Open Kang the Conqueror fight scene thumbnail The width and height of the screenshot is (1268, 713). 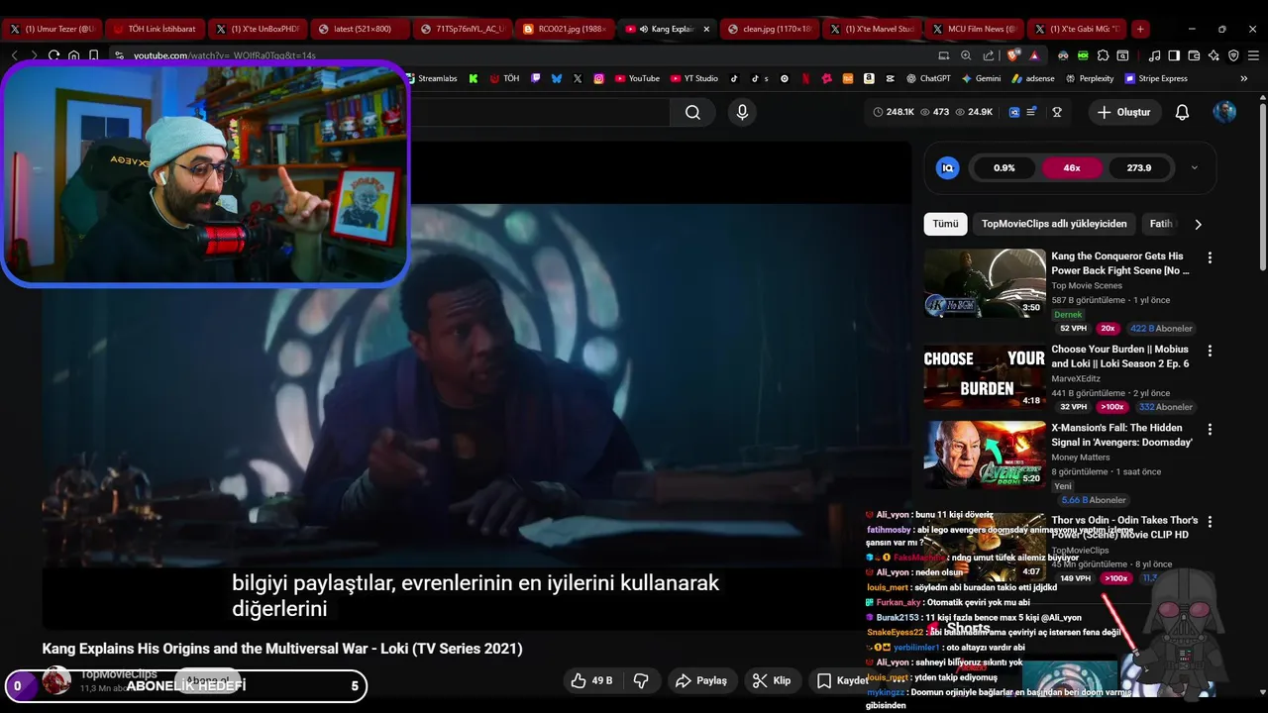985,283
